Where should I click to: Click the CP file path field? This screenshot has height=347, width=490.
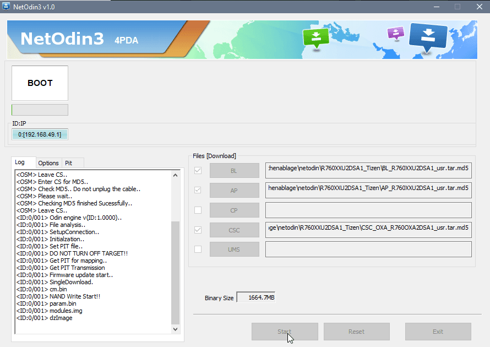point(368,210)
